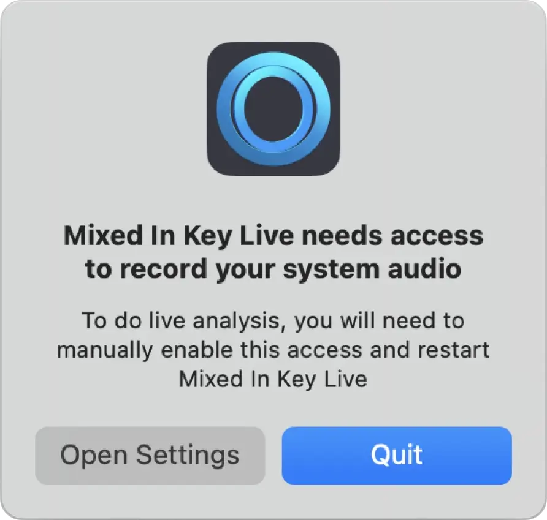The height and width of the screenshot is (520, 547).
Task: Click the 'To do live analysis' text line
Action: 273,321
